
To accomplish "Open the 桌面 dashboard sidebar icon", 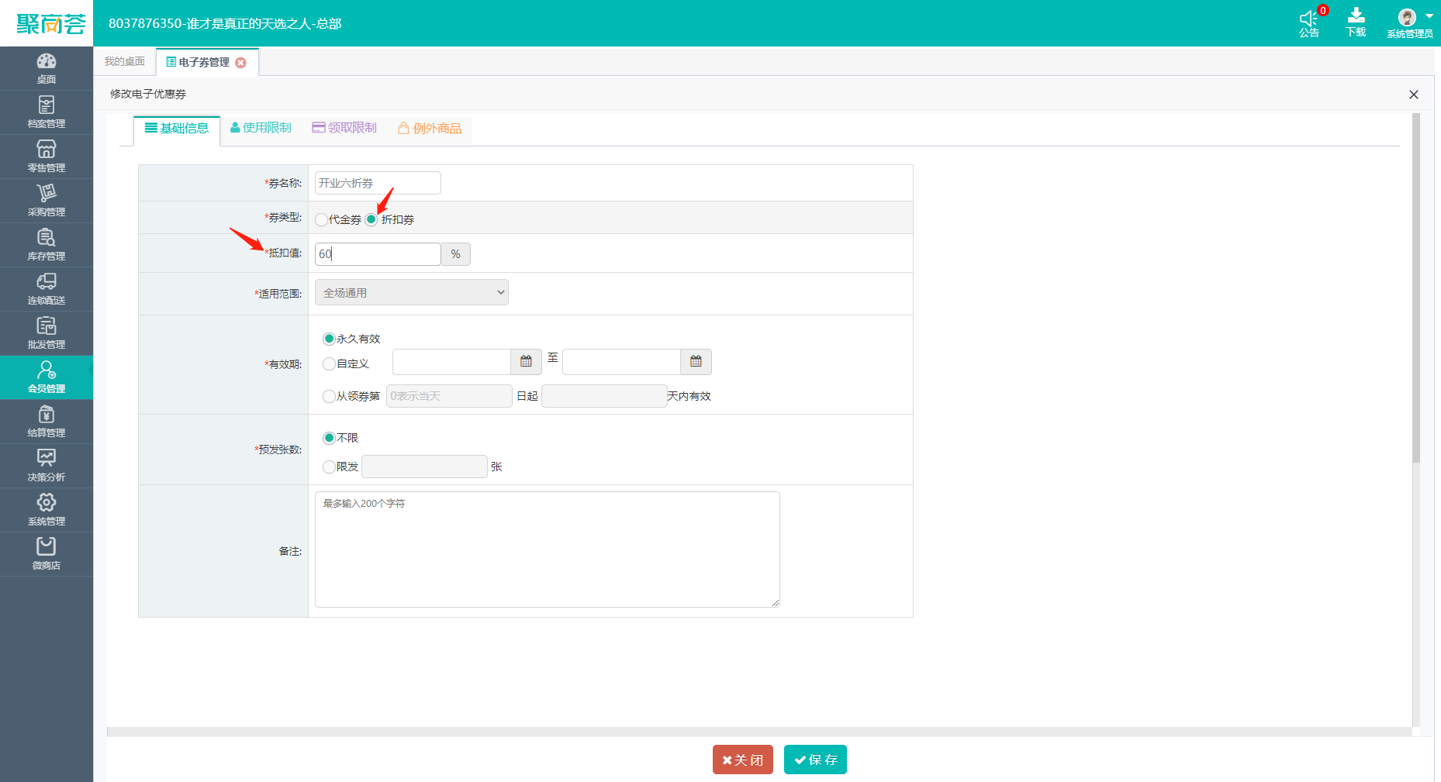I will (x=47, y=68).
